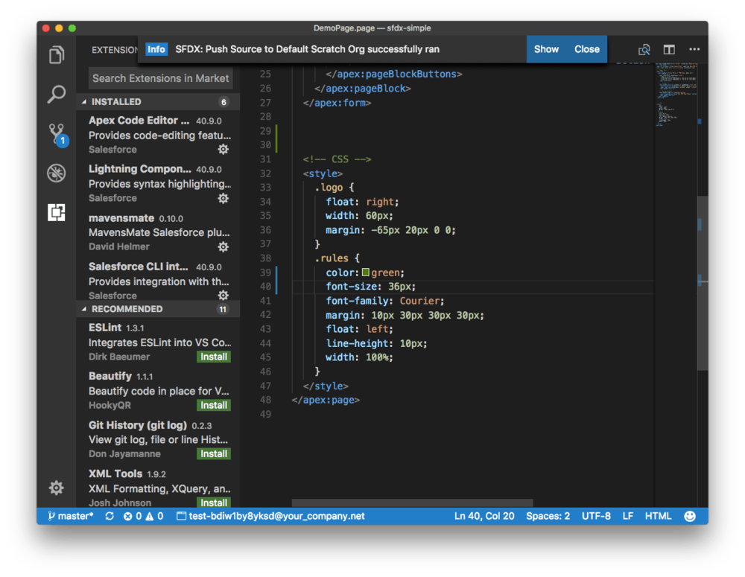This screenshot has width=745, height=577.
Task: Click the green color swatch in the editor
Action: pyautogui.click(x=365, y=272)
